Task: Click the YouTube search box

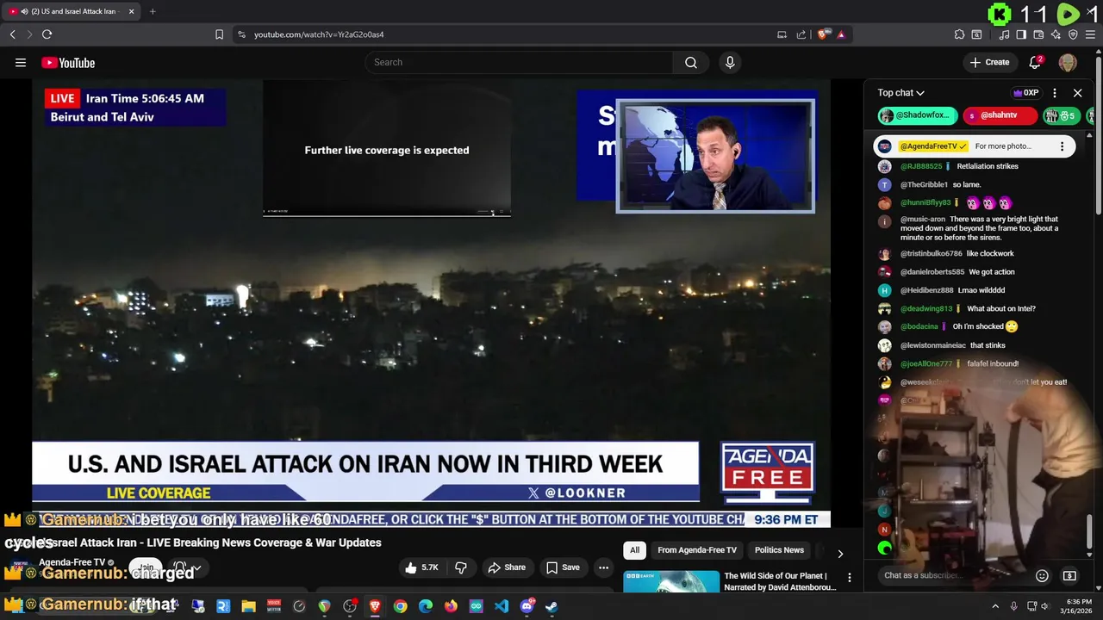Action: point(519,62)
